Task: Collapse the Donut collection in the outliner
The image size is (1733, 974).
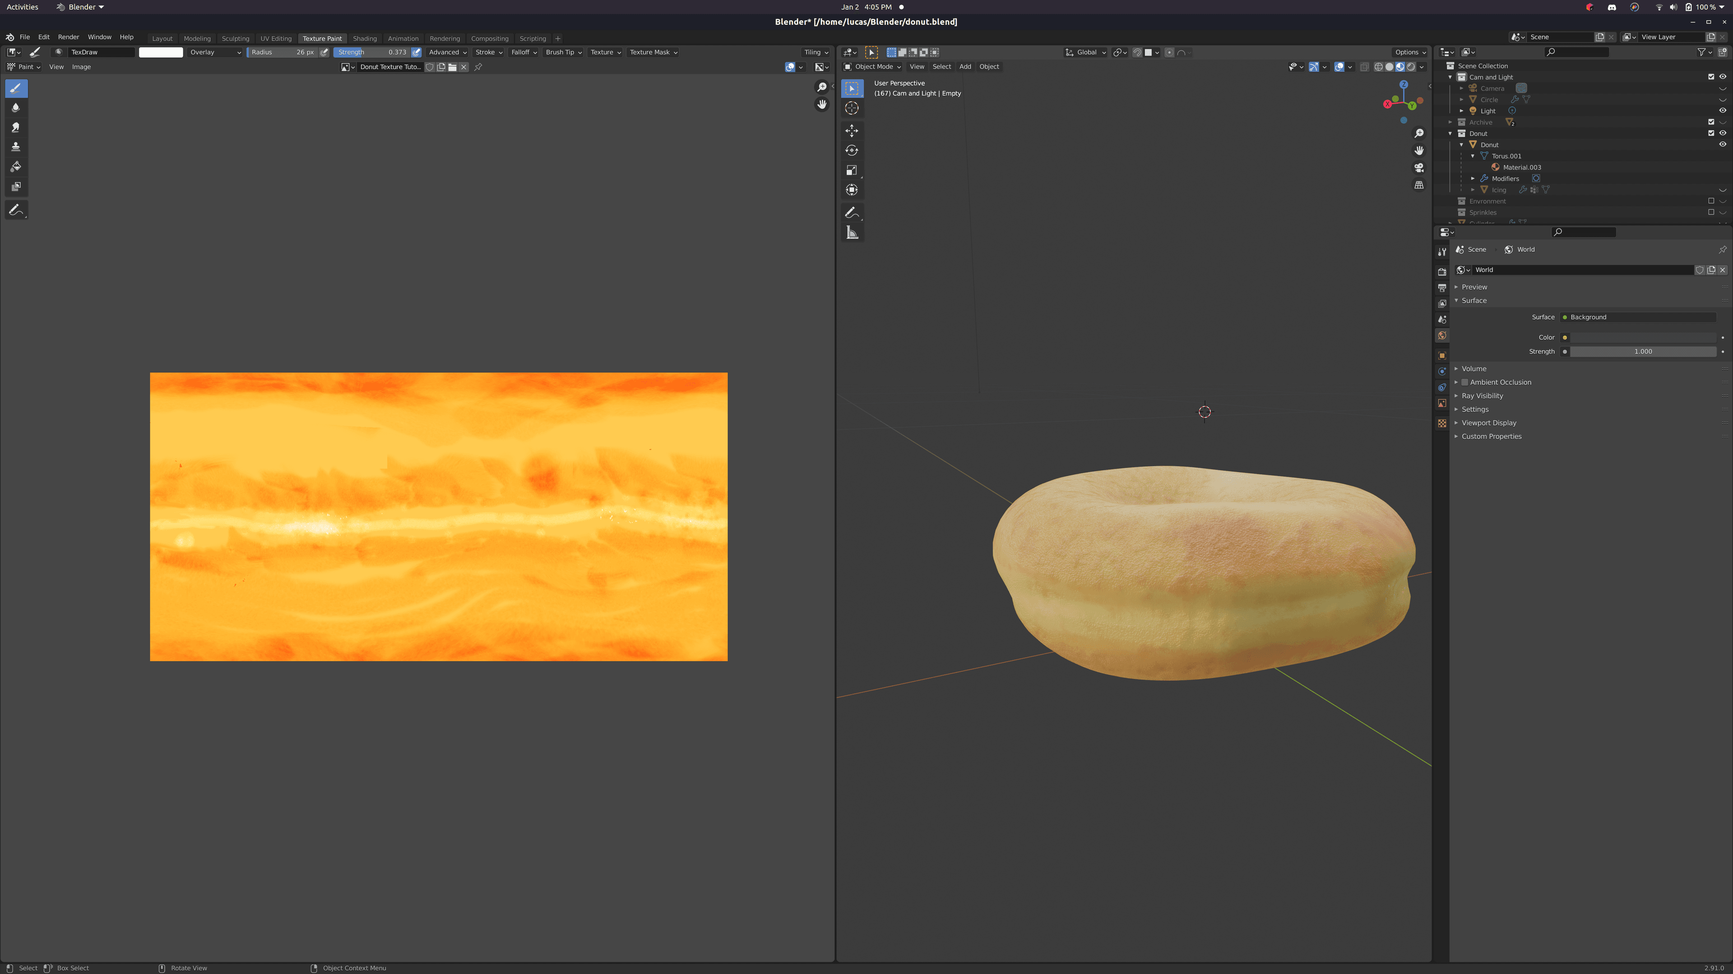Action: coord(1450,133)
